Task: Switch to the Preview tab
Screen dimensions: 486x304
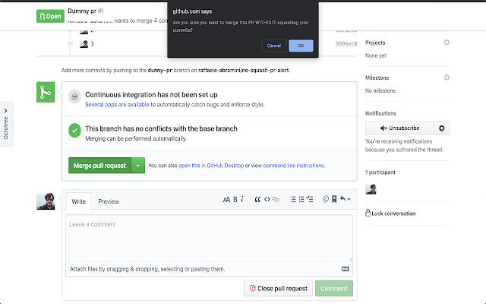Action: click(x=109, y=201)
